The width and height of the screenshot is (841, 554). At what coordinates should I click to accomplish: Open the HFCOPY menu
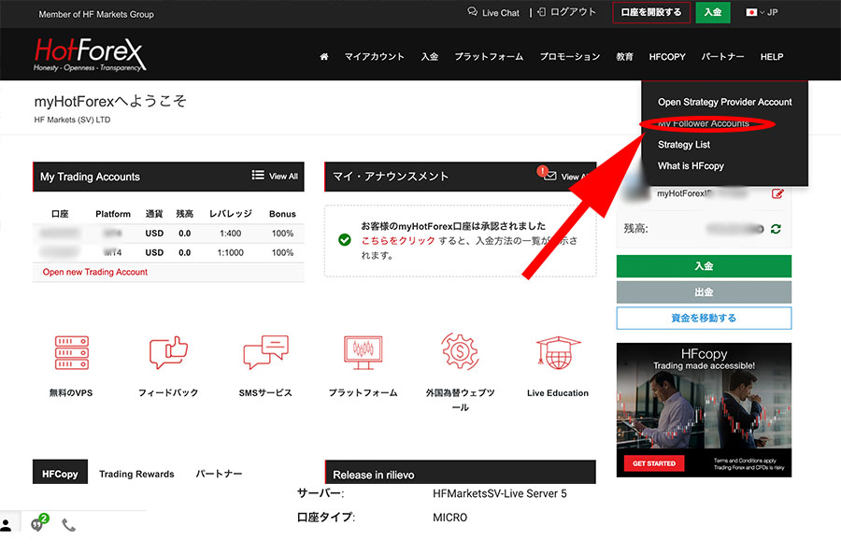pos(667,56)
